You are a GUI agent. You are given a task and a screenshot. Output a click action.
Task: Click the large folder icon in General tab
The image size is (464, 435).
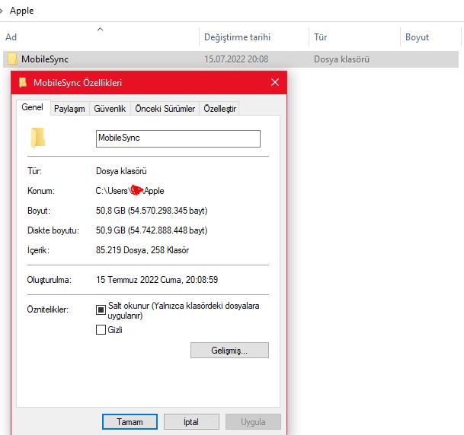point(38,138)
